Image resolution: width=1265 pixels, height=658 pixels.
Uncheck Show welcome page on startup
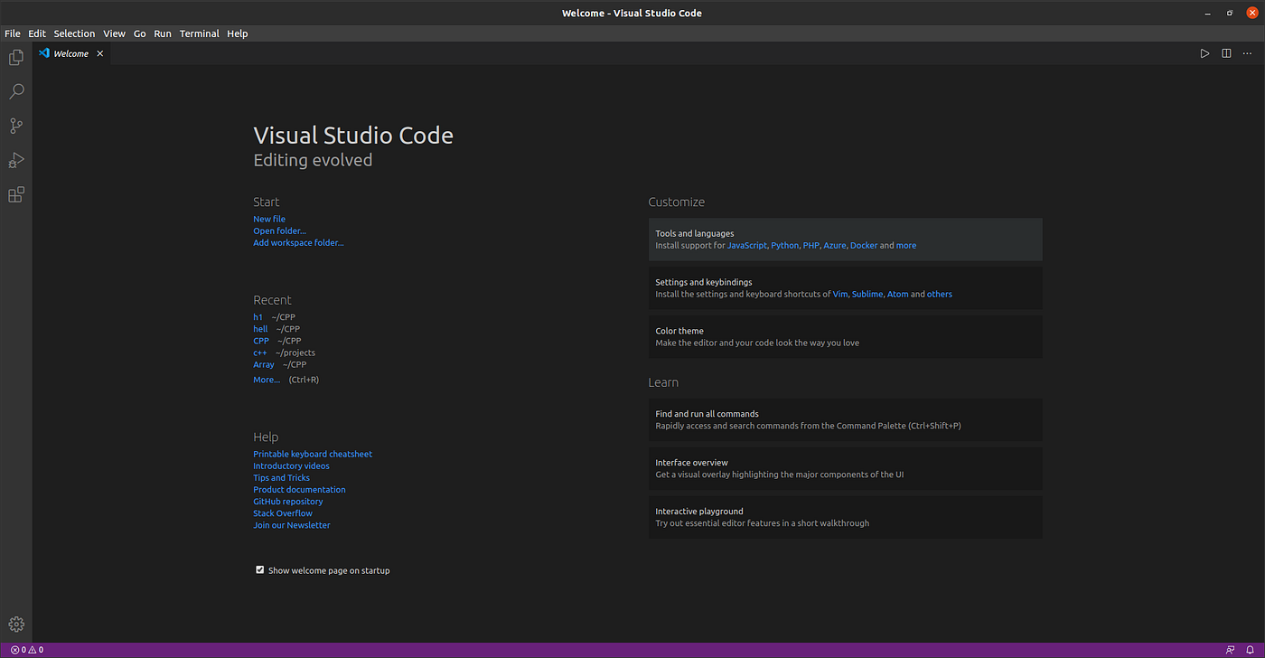260,570
